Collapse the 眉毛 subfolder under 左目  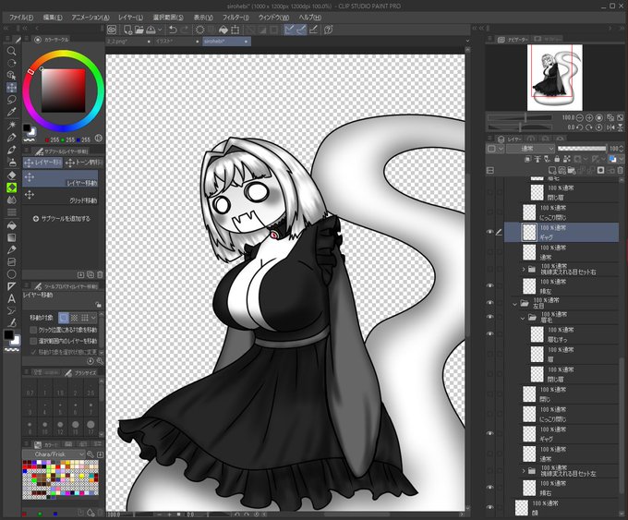click(523, 318)
